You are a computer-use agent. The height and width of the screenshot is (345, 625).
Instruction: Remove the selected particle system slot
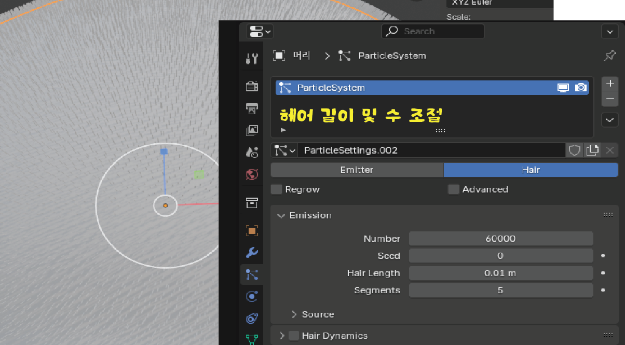point(610,98)
